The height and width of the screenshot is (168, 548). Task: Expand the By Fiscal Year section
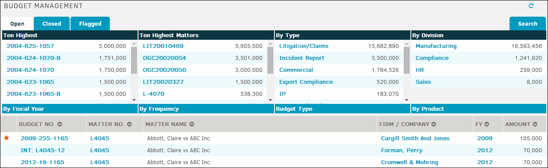pos(70,109)
